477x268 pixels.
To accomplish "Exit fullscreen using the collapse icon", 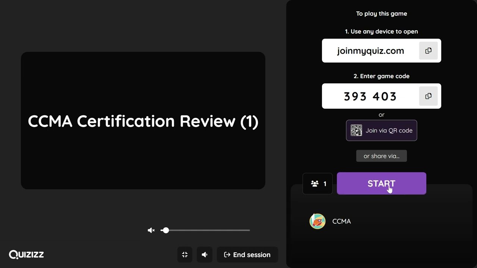I will click(x=185, y=255).
